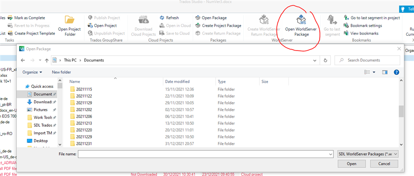Click the Change your view icon
414x176 pixels.
tap(367, 72)
